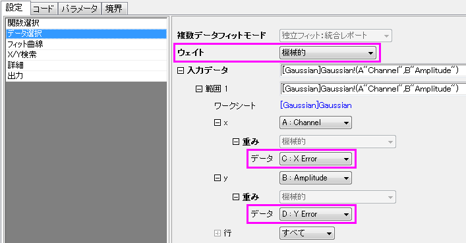Open the ウェイト dropdown set to 機械的

(x=328, y=53)
